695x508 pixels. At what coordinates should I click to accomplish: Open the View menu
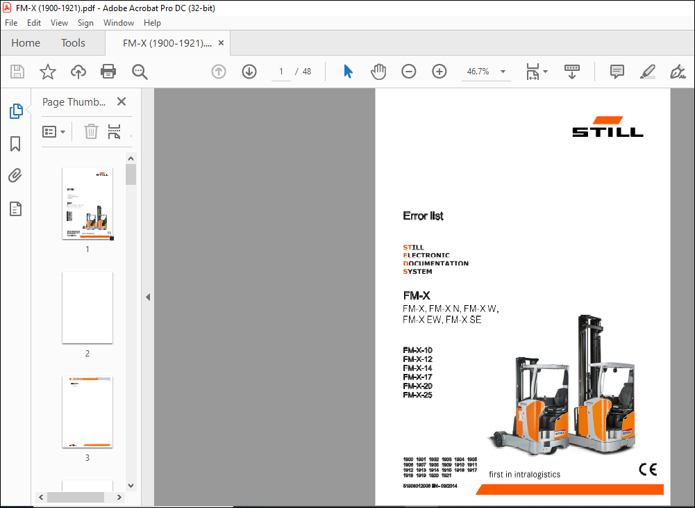coord(59,23)
